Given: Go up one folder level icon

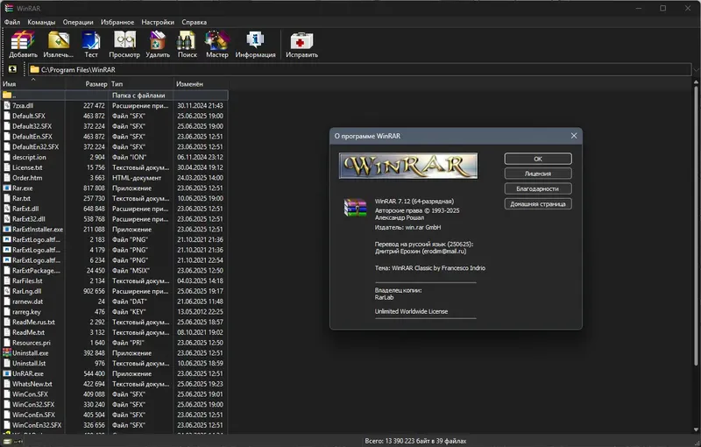Looking at the screenshot, I should pyautogui.click(x=12, y=69).
